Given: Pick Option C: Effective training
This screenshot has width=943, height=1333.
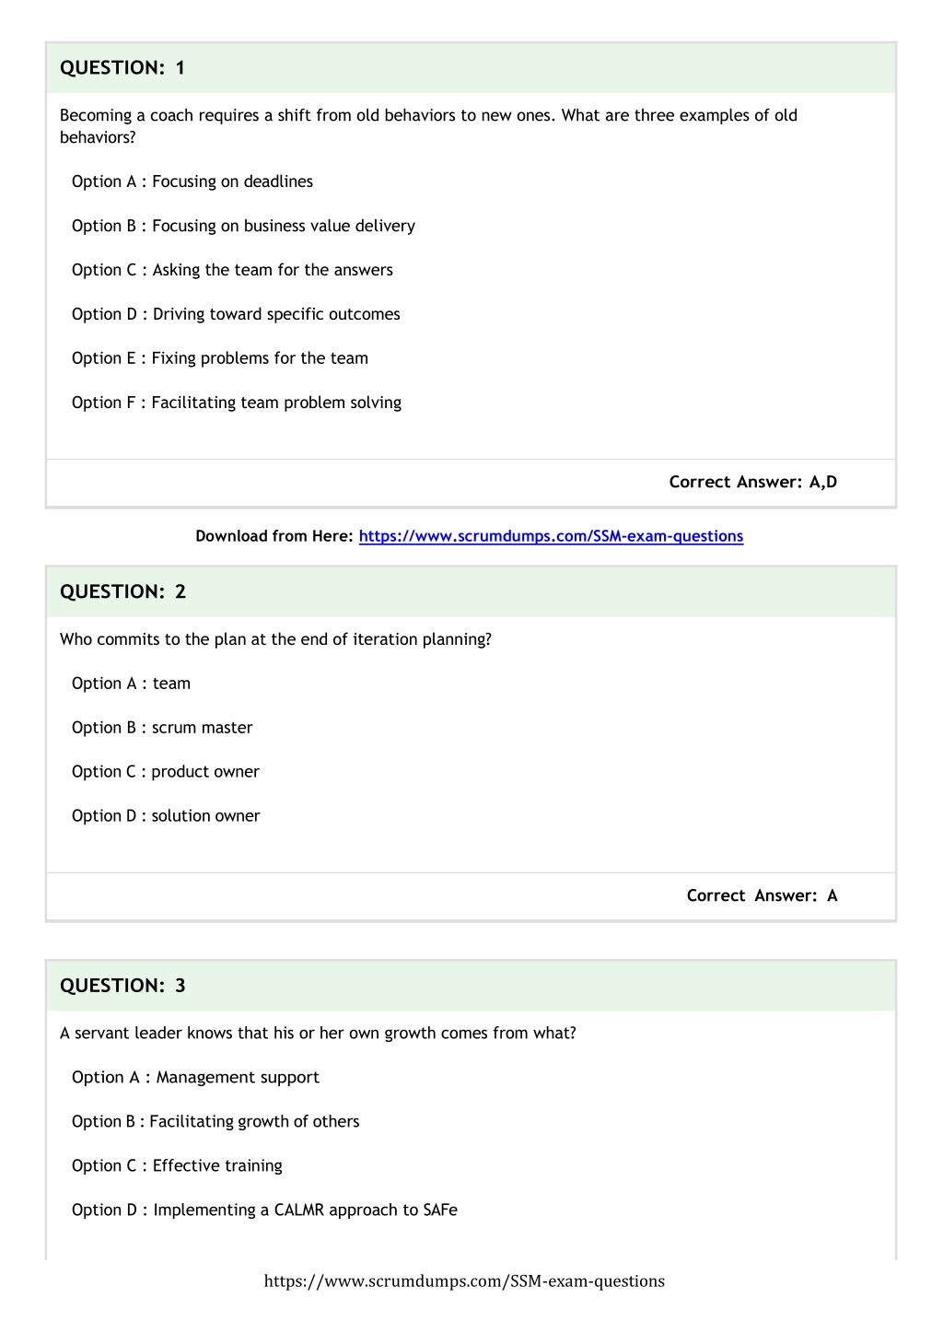Looking at the screenshot, I should [177, 1166].
